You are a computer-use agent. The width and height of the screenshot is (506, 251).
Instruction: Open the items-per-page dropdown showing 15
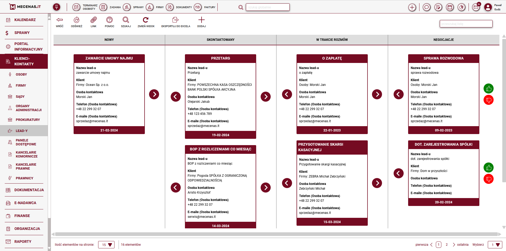[x=106, y=244]
